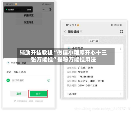Screen dimensions: 132x113
Task: Open the 不再接收 row
Action: point(94,94)
